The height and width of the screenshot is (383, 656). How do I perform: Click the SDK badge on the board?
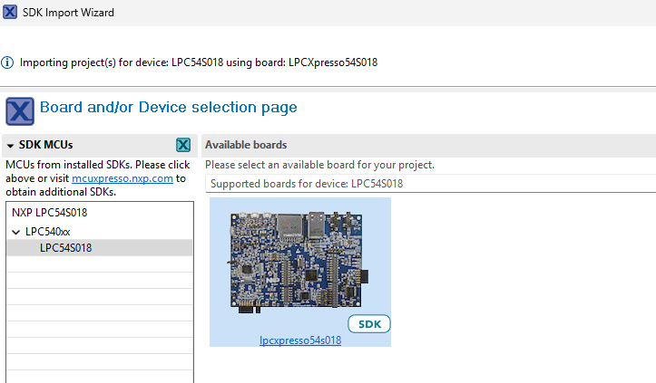369,324
